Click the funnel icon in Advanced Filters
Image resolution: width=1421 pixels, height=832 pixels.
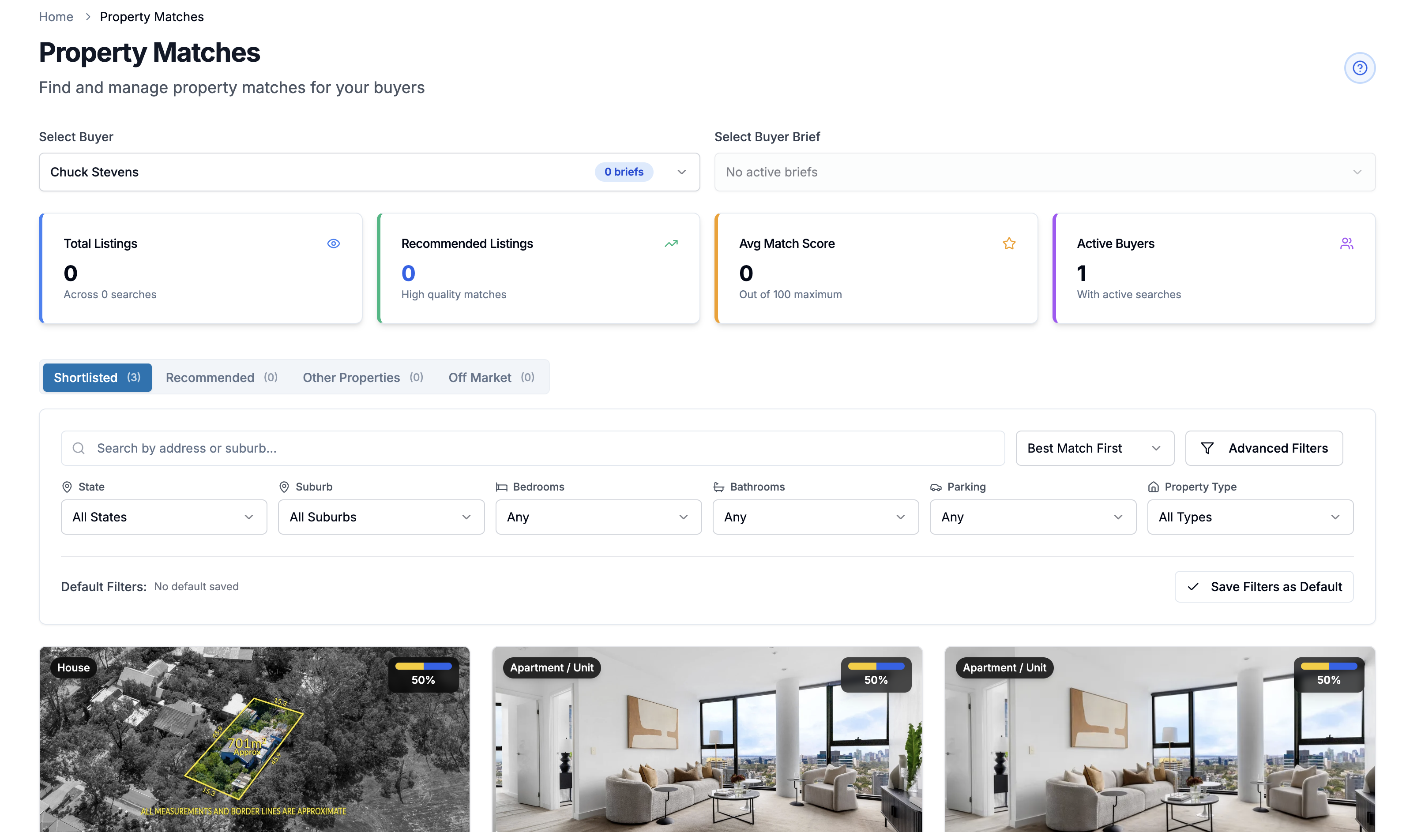1207,448
